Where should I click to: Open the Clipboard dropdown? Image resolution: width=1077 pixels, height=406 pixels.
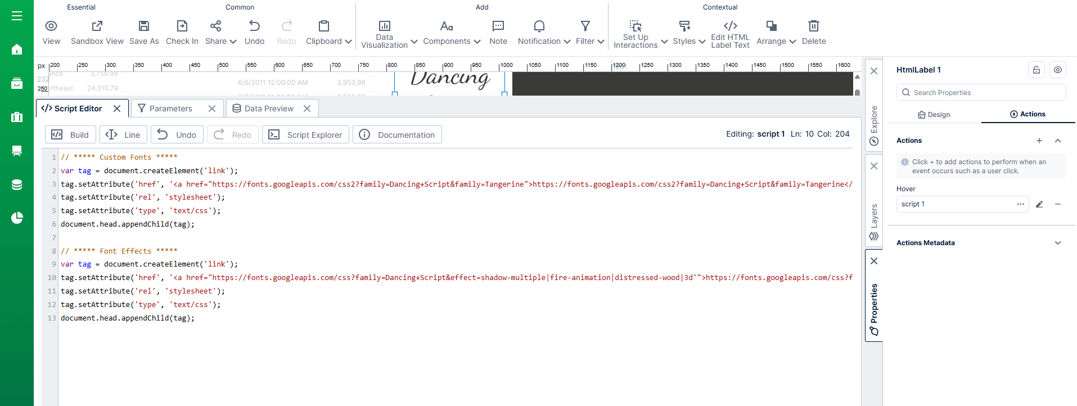328,33
